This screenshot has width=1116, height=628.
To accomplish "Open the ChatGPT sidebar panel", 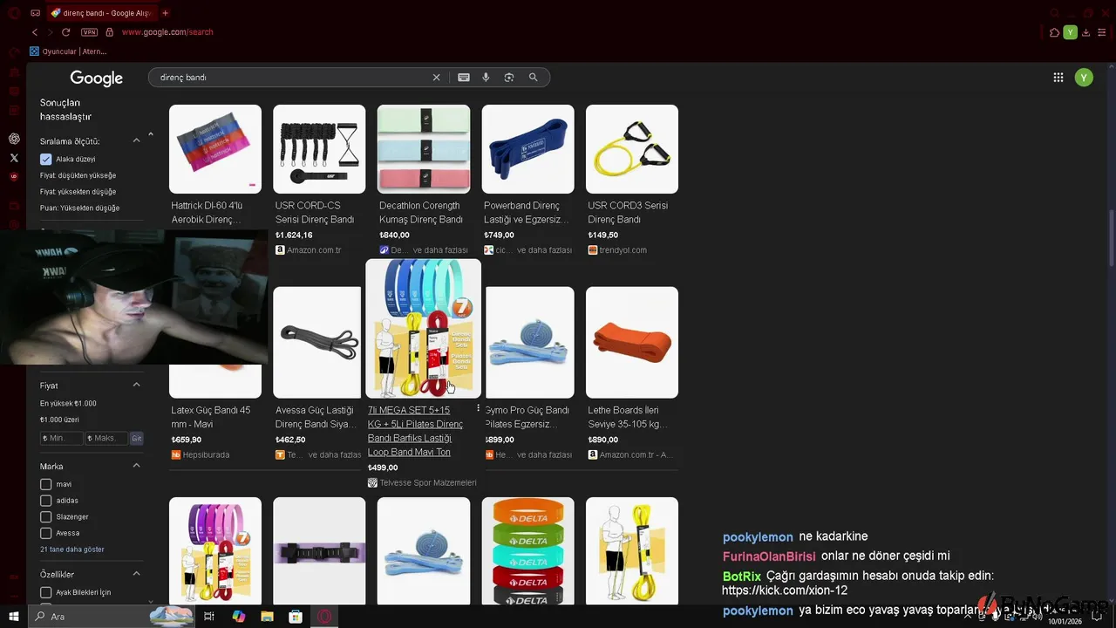I will (x=14, y=139).
